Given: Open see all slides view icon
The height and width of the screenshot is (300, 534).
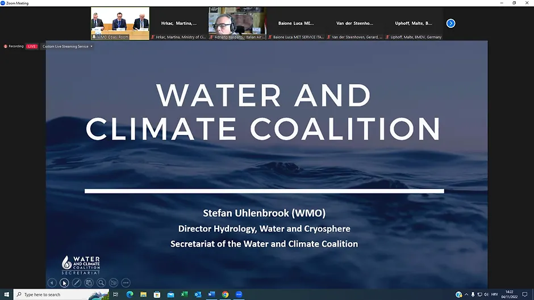Looking at the screenshot, I should (89, 282).
